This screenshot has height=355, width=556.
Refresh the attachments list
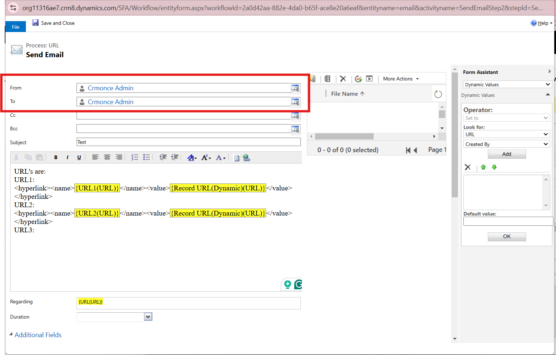[x=438, y=94]
